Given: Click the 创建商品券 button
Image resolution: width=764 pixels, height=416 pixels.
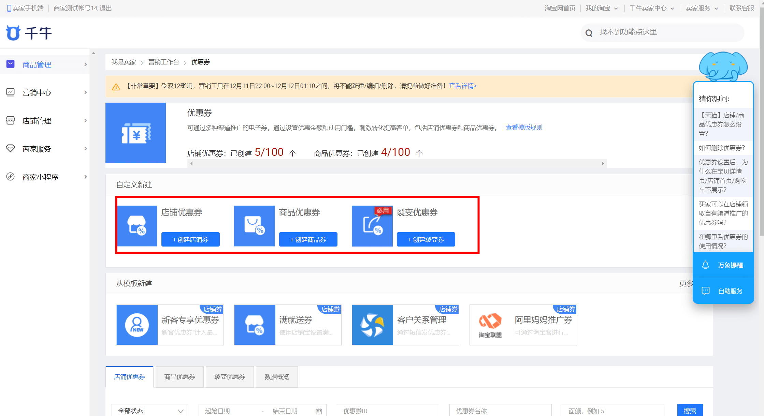Looking at the screenshot, I should pos(308,239).
